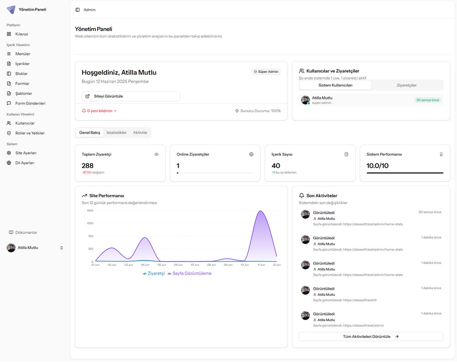Click the document icon on İçerik Sayısı card
Viewport: 457px width, 362px height.
click(x=346, y=154)
